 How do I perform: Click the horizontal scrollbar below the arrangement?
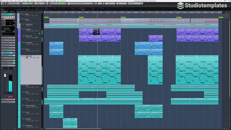coord(73,129)
